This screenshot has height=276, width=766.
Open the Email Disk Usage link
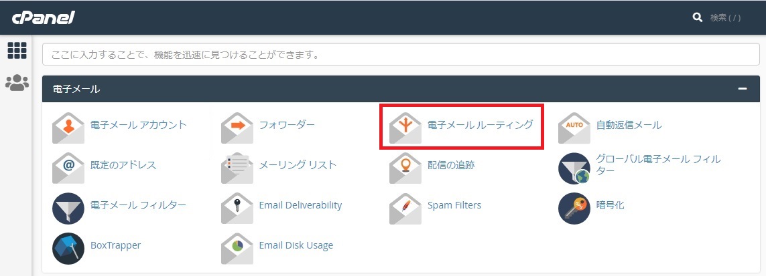[296, 245]
